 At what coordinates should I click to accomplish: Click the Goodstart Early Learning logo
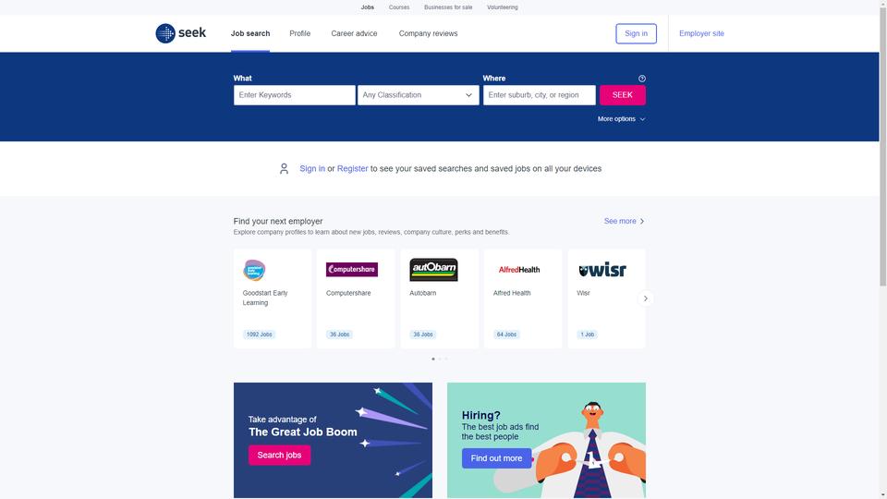click(x=254, y=270)
